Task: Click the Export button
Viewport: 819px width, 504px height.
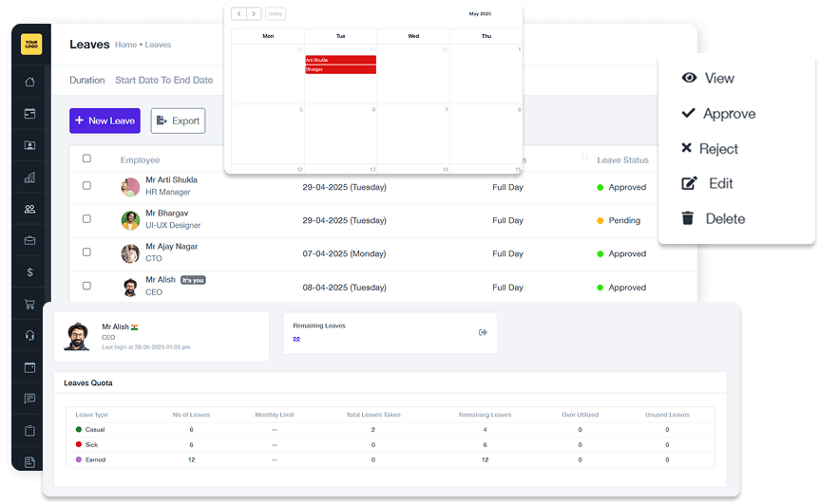Action: tap(178, 121)
